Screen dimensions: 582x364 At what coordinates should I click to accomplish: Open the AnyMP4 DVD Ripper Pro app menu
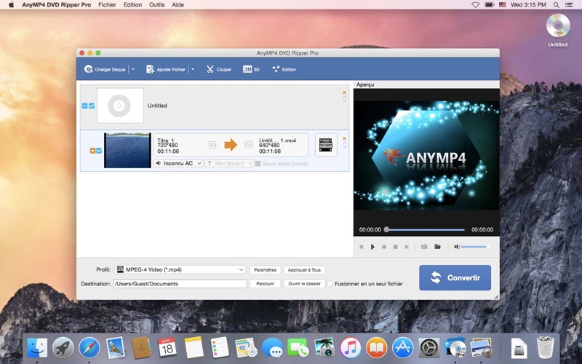point(57,5)
